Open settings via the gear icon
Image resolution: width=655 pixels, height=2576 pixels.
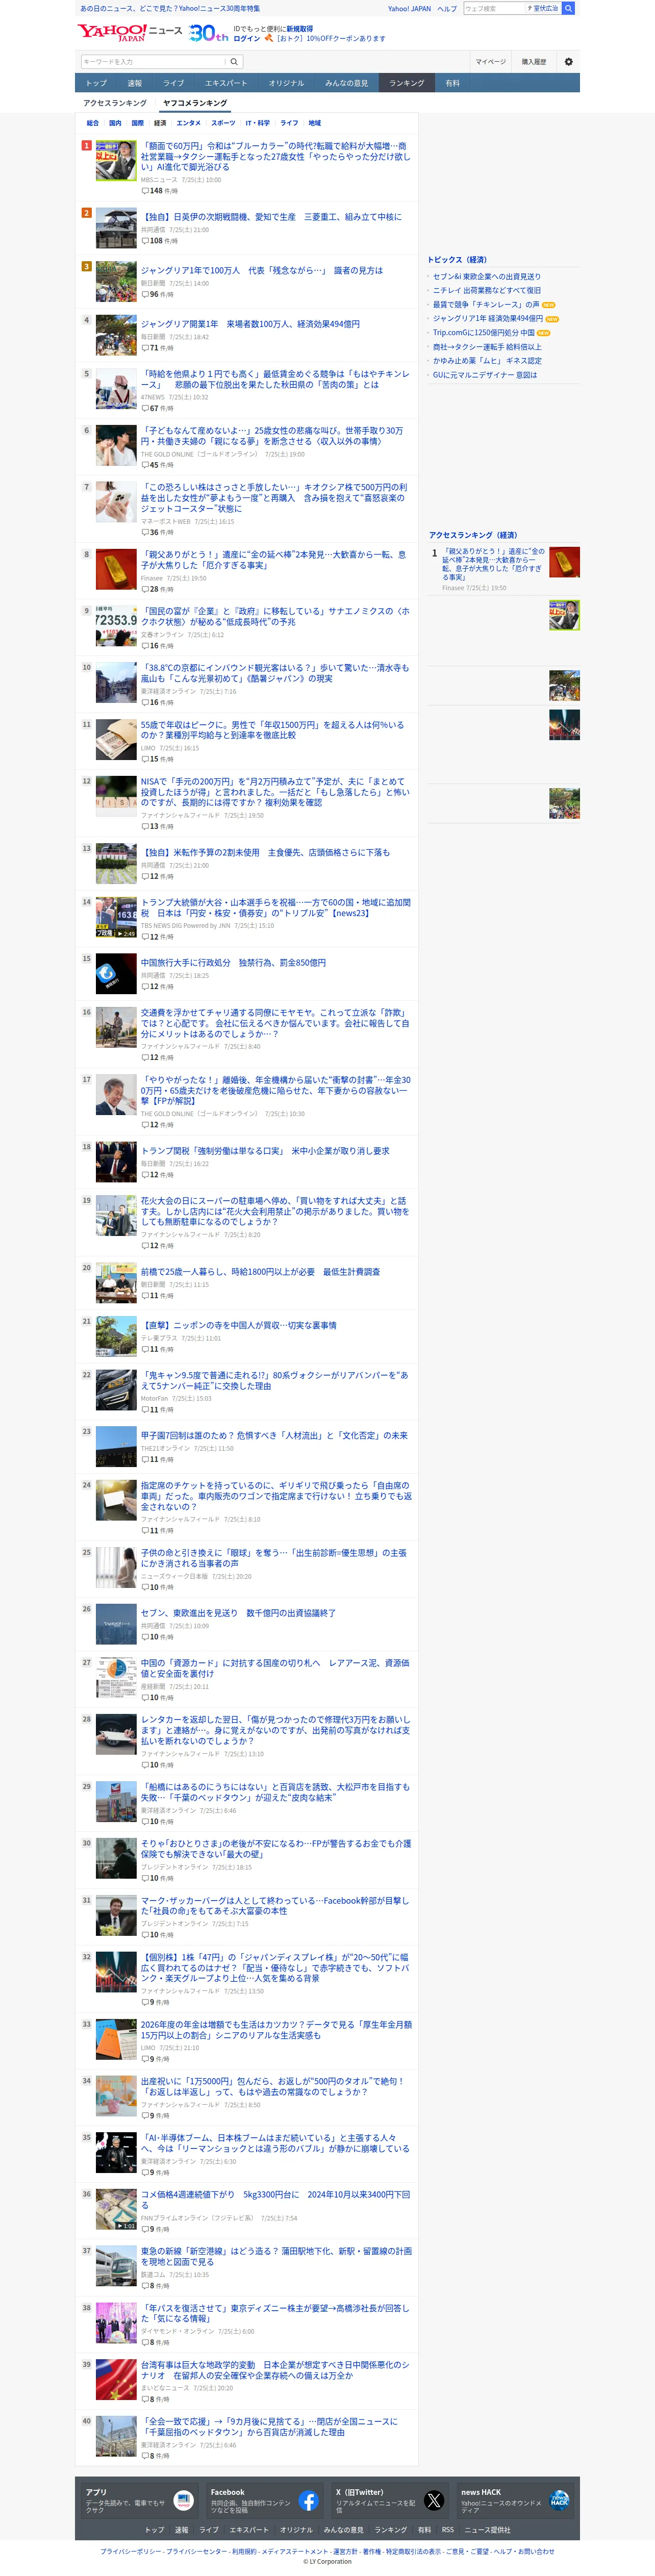(569, 62)
